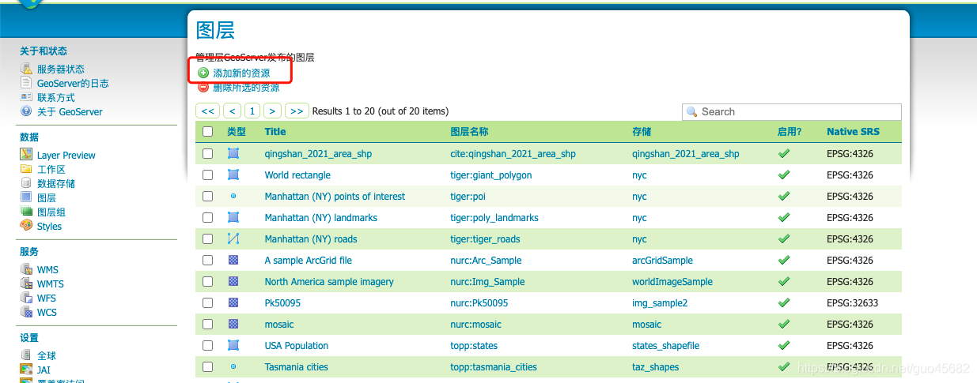
Task: Sort table by 类型 column header
Action: (237, 132)
